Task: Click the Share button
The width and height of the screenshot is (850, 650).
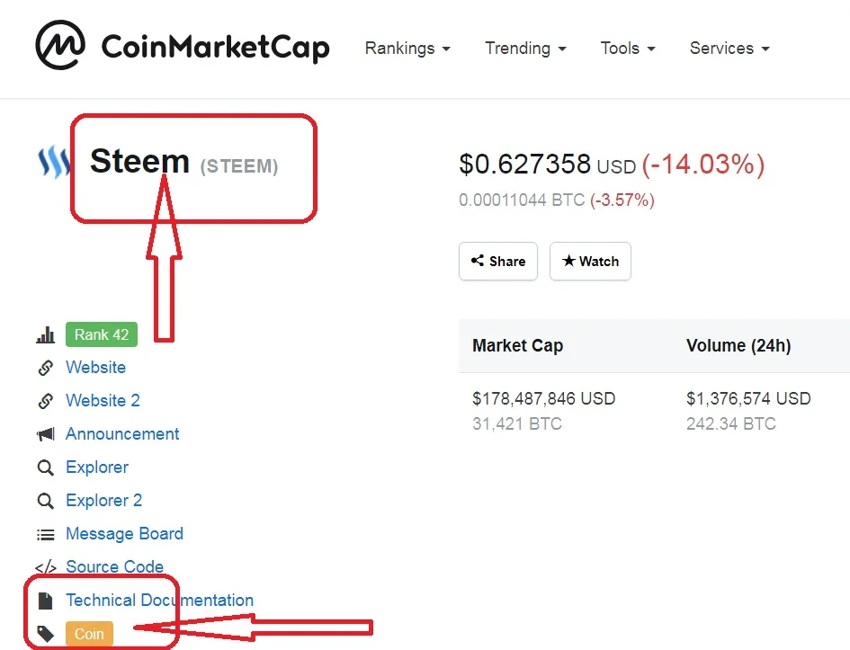Action: (498, 261)
